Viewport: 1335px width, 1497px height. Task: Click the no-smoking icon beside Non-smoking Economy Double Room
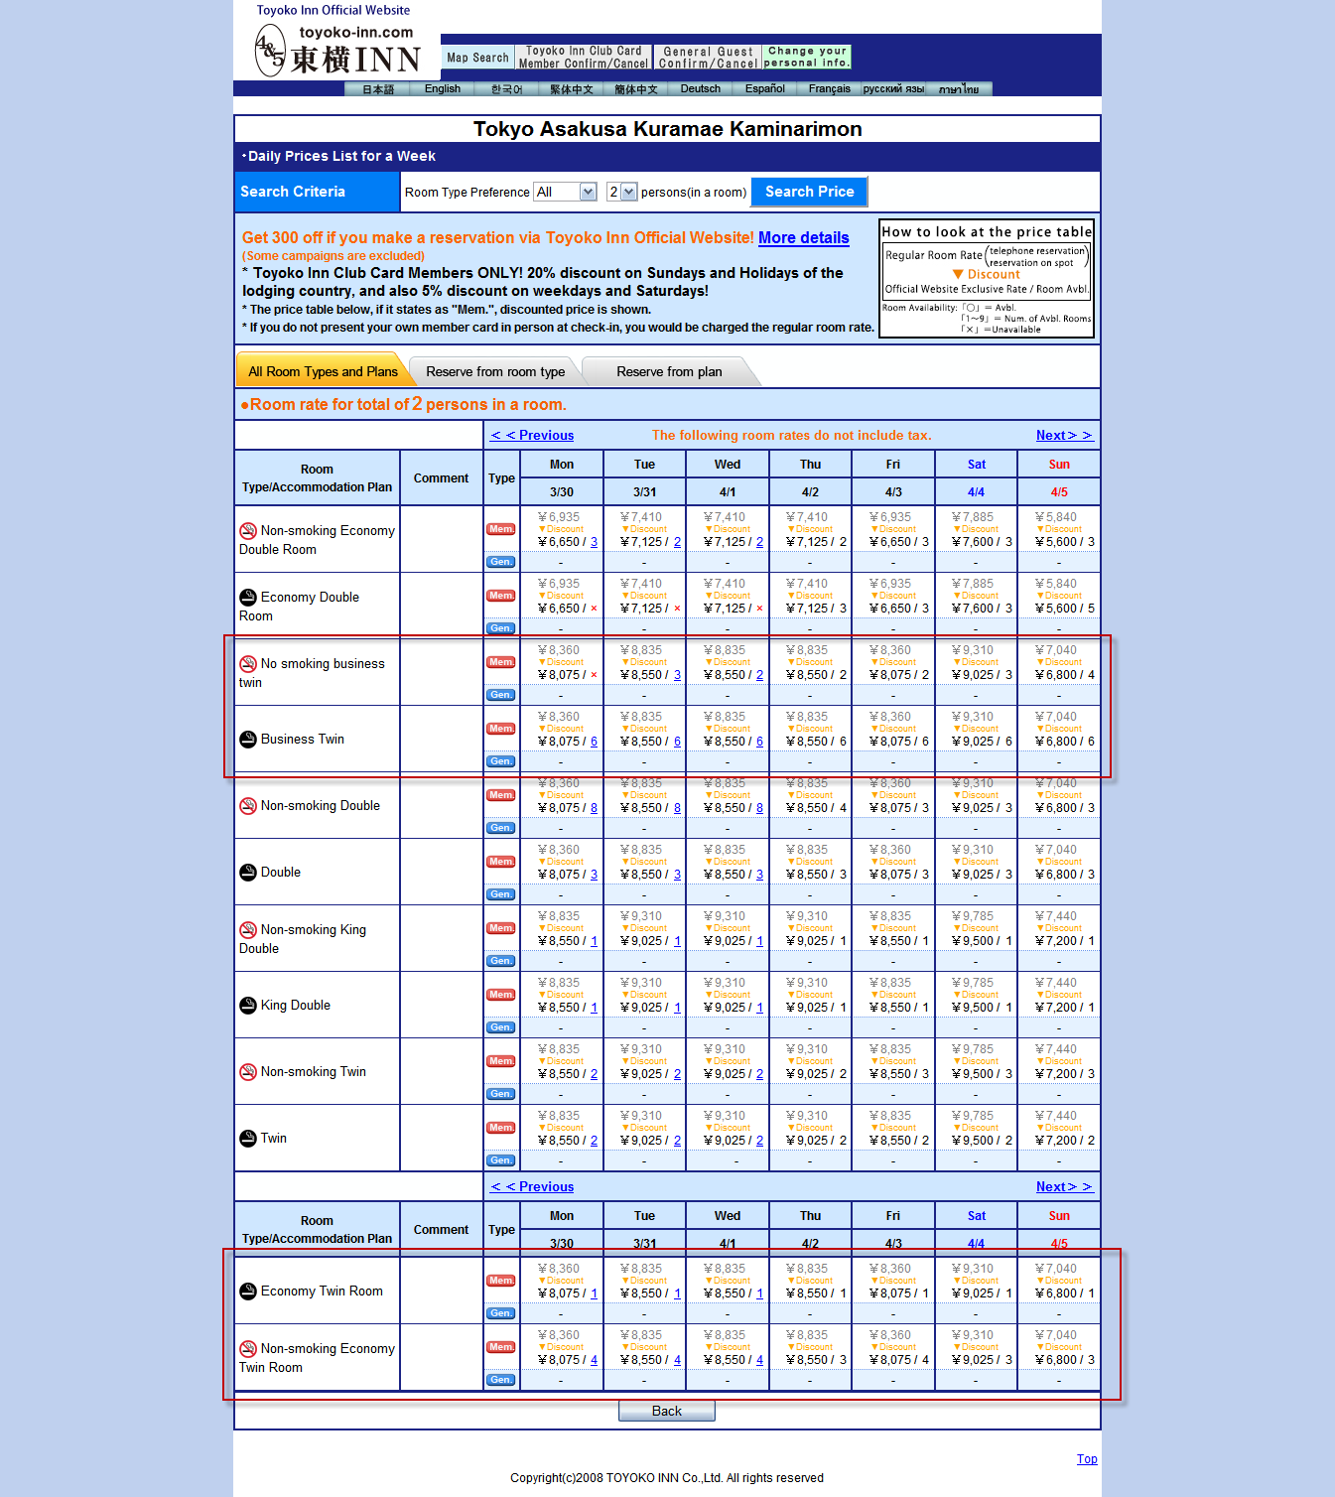click(x=248, y=531)
